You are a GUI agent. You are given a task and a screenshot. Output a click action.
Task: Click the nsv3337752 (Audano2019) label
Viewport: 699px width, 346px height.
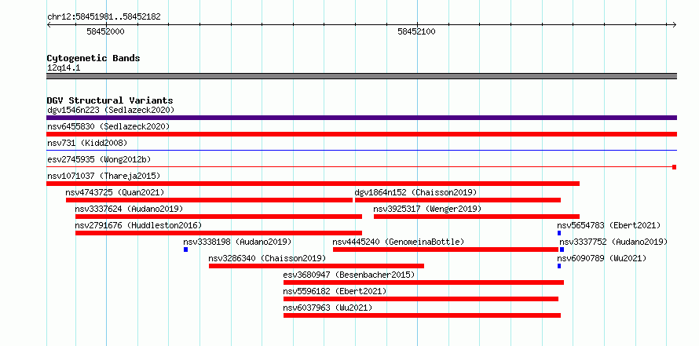(x=613, y=242)
